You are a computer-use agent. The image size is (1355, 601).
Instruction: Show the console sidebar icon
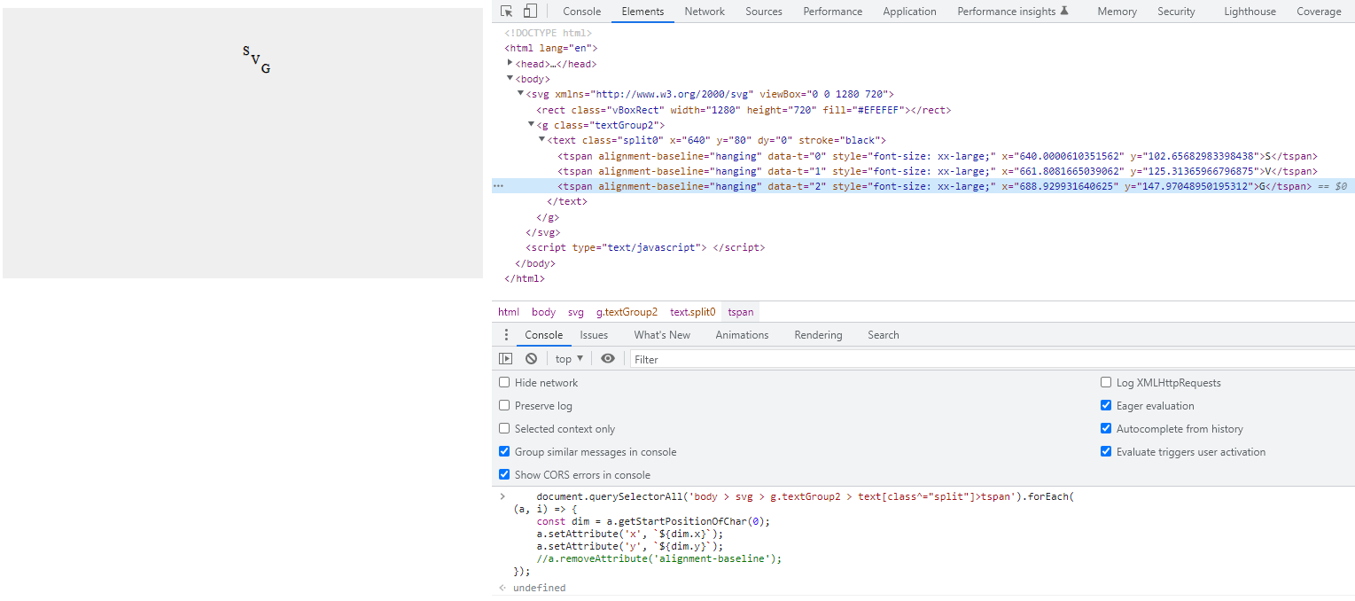[505, 359]
